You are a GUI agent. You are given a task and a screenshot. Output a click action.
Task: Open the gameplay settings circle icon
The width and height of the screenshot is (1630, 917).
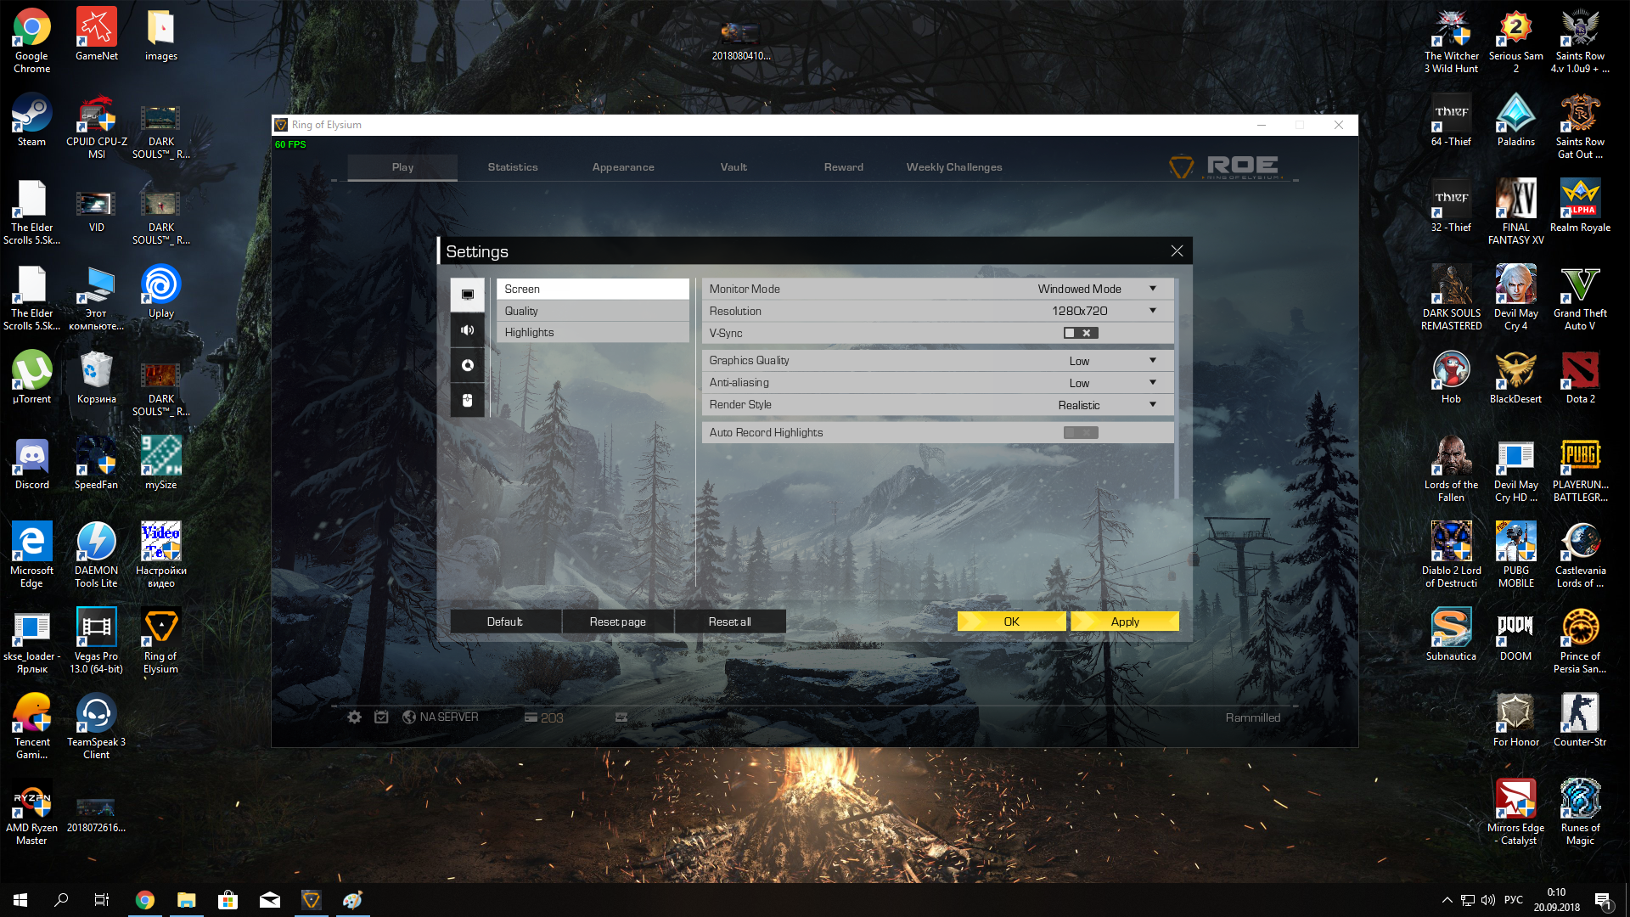coord(468,365)
